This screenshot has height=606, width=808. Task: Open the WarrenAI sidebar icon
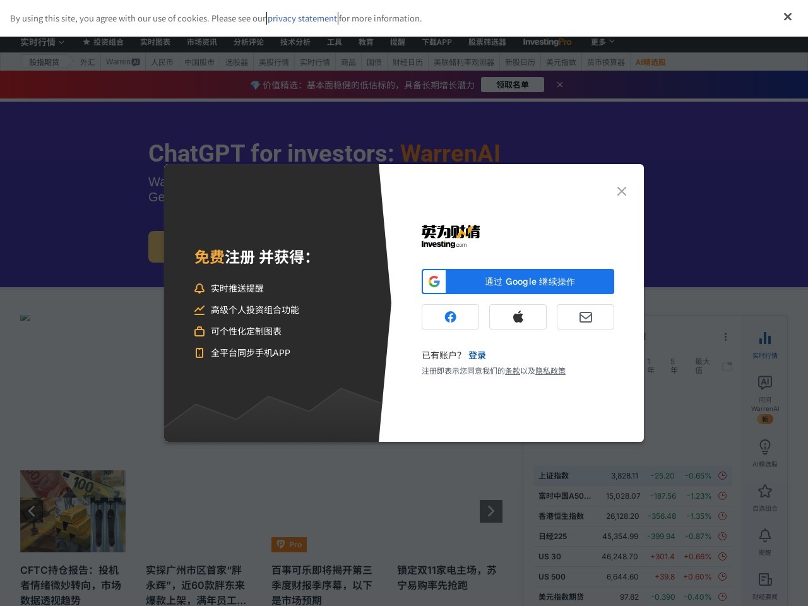tap(764, 383)
